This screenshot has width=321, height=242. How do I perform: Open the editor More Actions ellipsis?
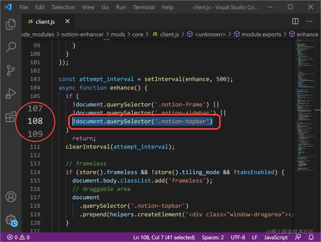point(309,21)
